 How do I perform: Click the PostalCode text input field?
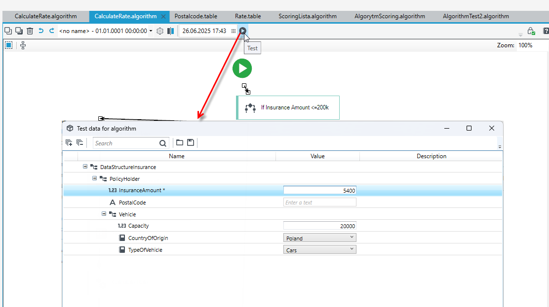click(x=319, y=202)
